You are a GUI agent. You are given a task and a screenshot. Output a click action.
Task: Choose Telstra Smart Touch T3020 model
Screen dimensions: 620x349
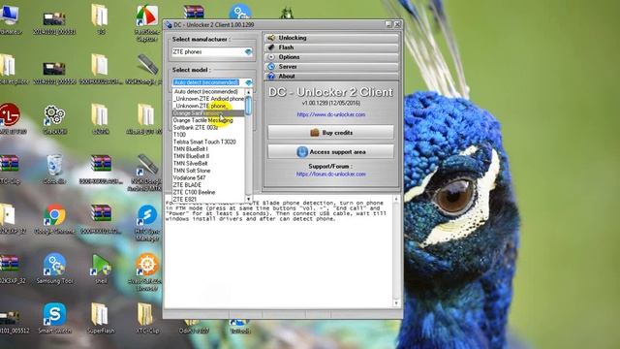(x=208, y=142)
